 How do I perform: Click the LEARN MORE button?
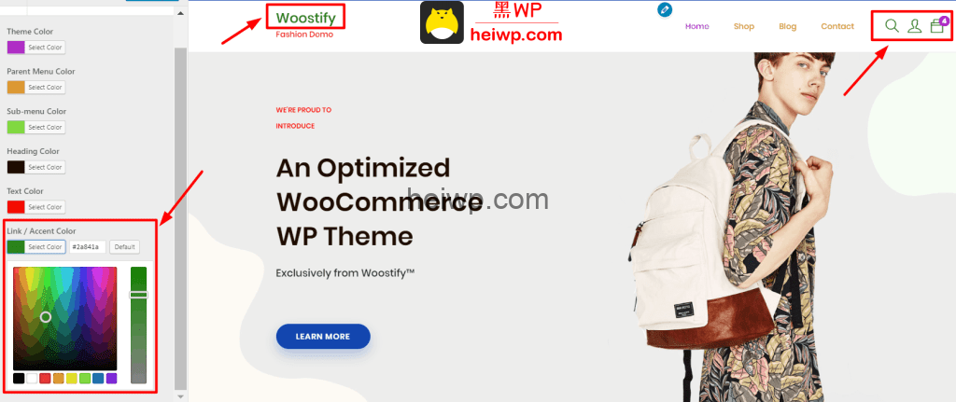pyautogui.click(x=323, y=336)
